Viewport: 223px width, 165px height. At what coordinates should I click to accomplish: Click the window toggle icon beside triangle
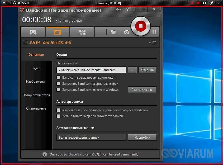click(x=154, y=43)
